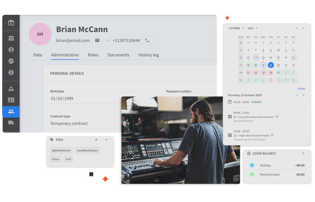Click the calendar-check icon beside 00:00 - 00:00
Viewport: 315px width, 202px height.
[x=230, y=102]
